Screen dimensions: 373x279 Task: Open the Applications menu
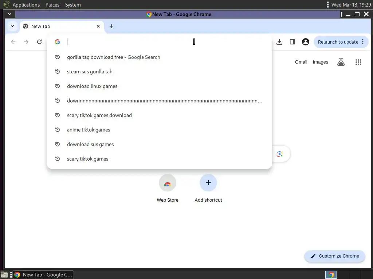coord(26,5)
